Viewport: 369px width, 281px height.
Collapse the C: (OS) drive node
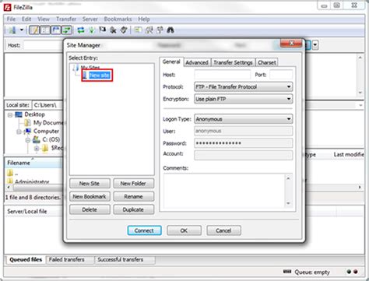27,140
